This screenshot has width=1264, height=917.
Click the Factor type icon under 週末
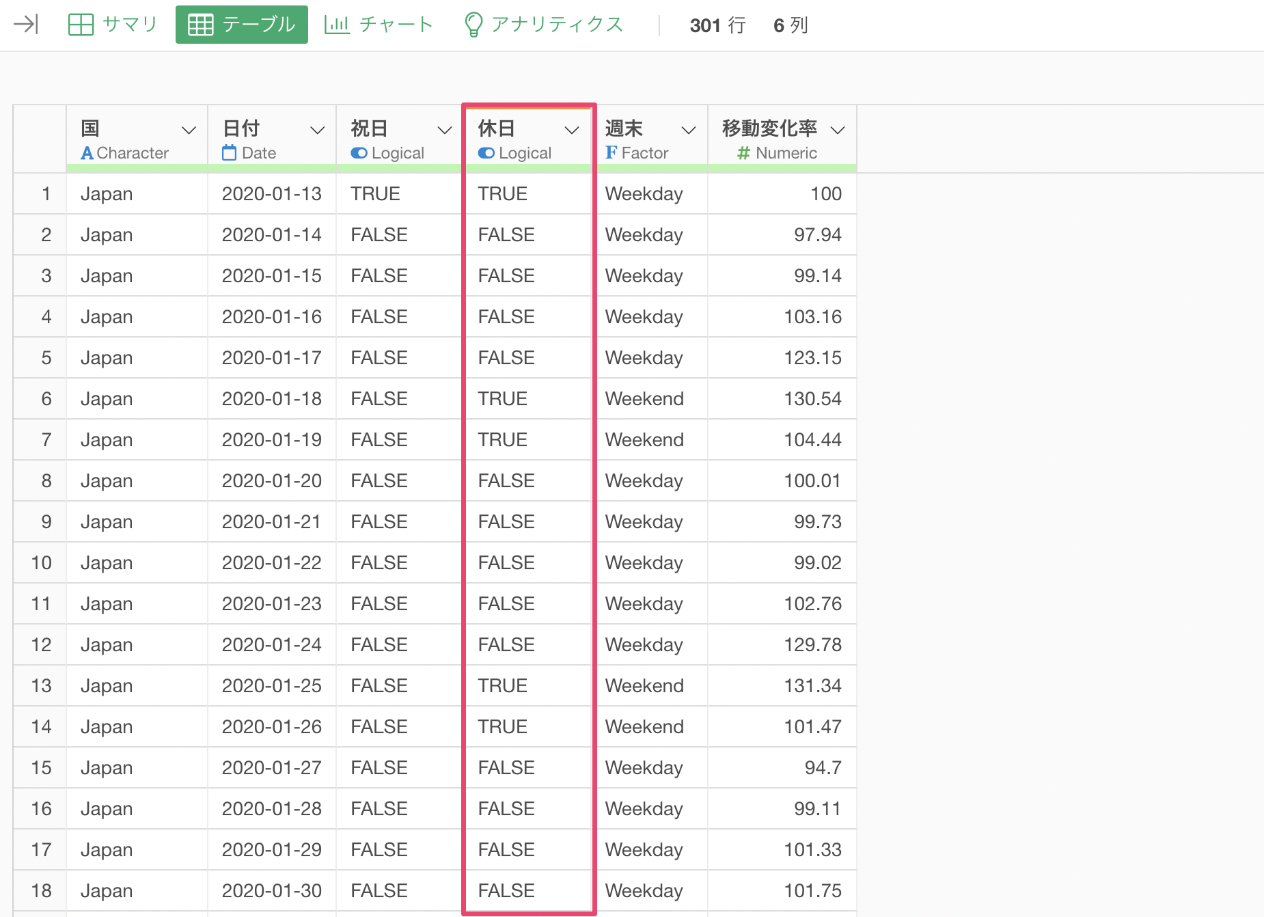pyautogui.click(x=612, y=152)
